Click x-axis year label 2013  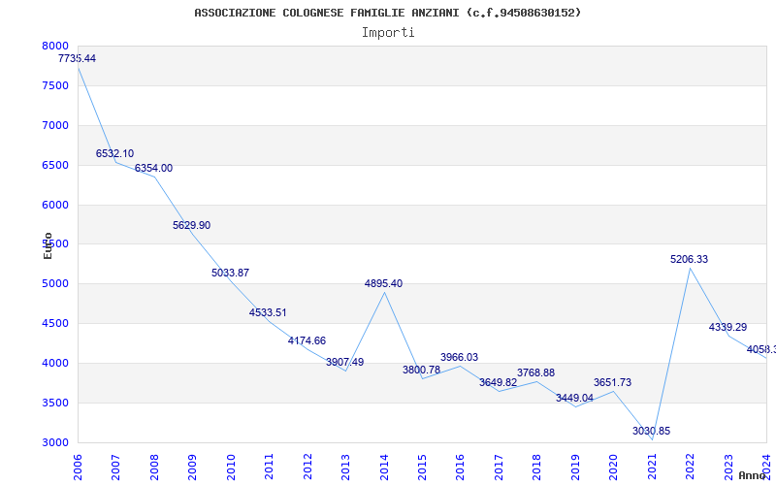[x=345, y=467]
